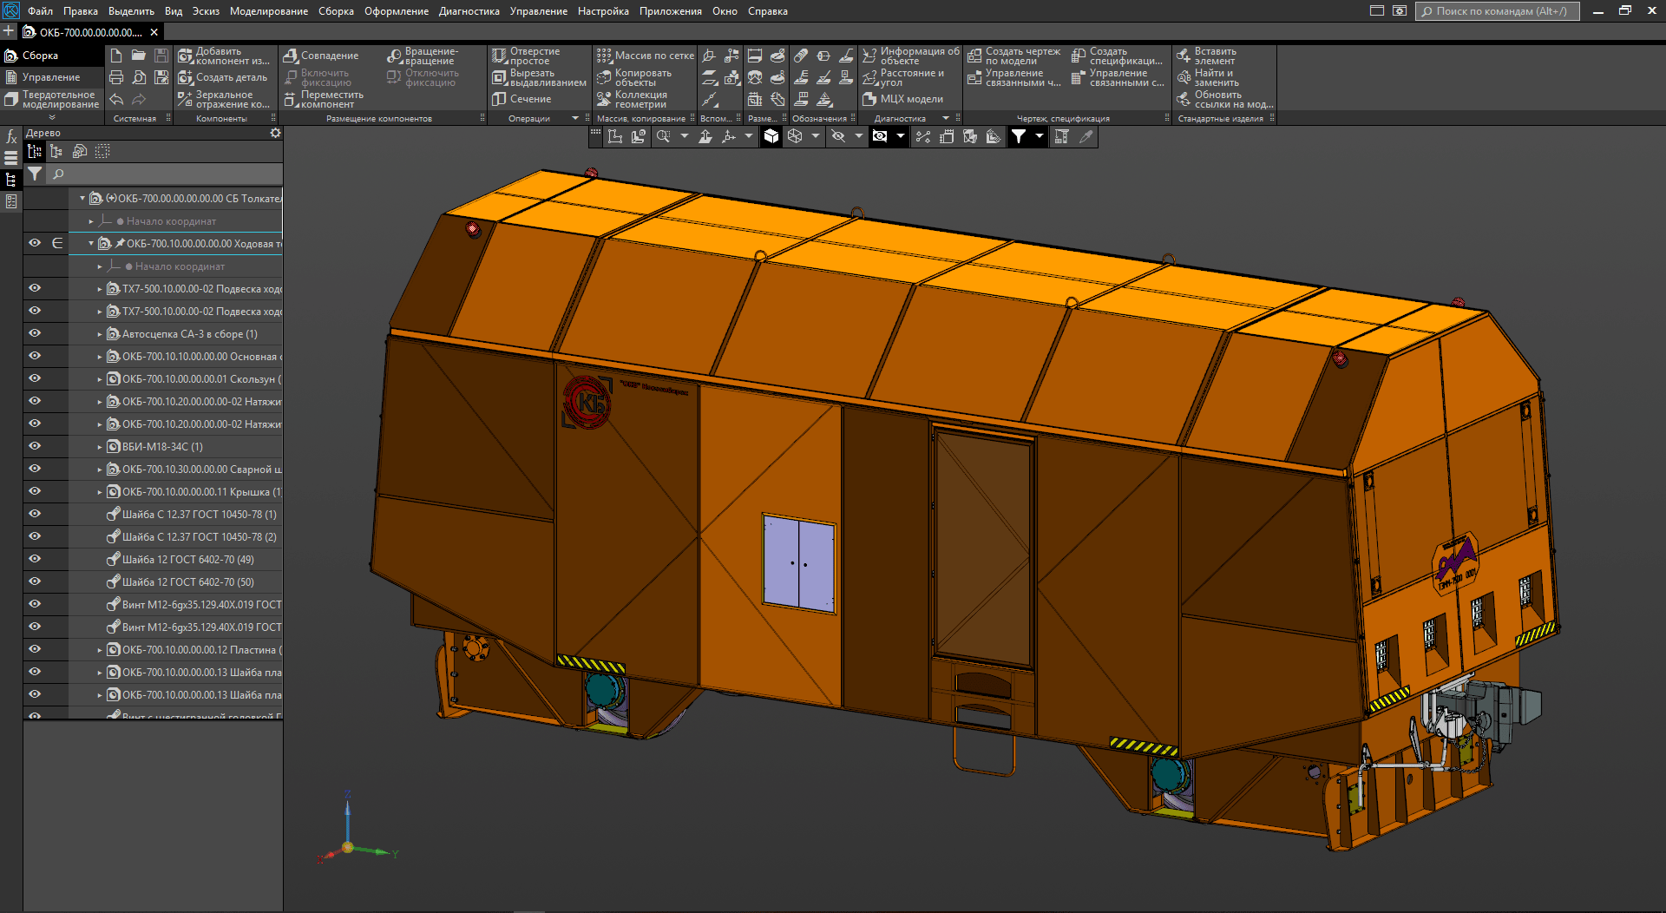Select the Сечение (section) tool
The height and width of the screenshot is (913, 1666).
[x=522, y=99]
